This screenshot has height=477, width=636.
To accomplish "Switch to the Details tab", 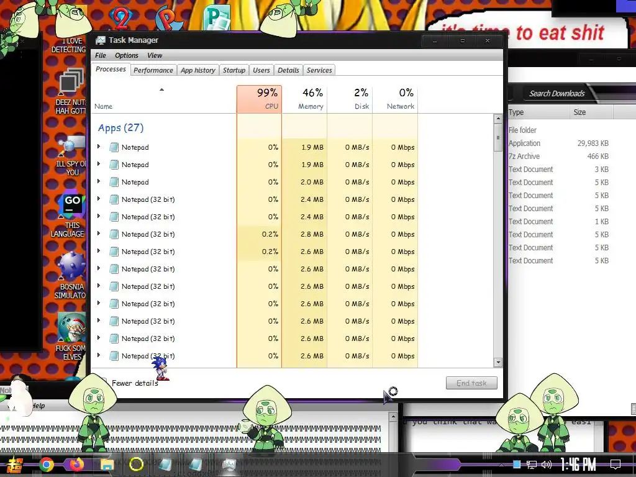I will pos(288,70).
